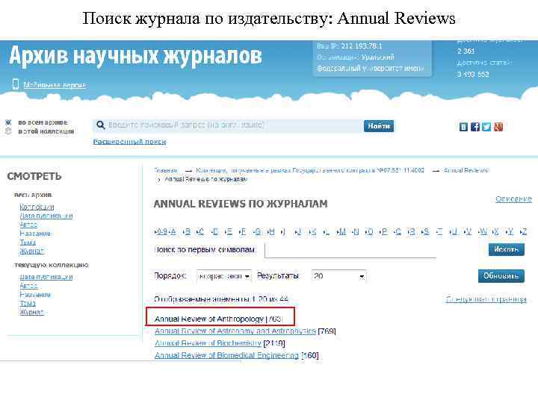Filter journals by letter W
The width and height of the screenshot is (538, 403).
pyautogui.click(x=483, y=232)
